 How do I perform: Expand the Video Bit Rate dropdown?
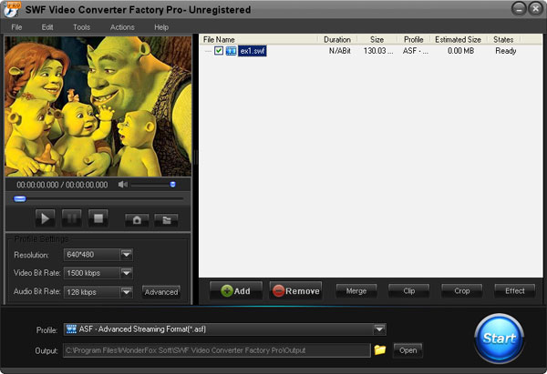[127, 273]
